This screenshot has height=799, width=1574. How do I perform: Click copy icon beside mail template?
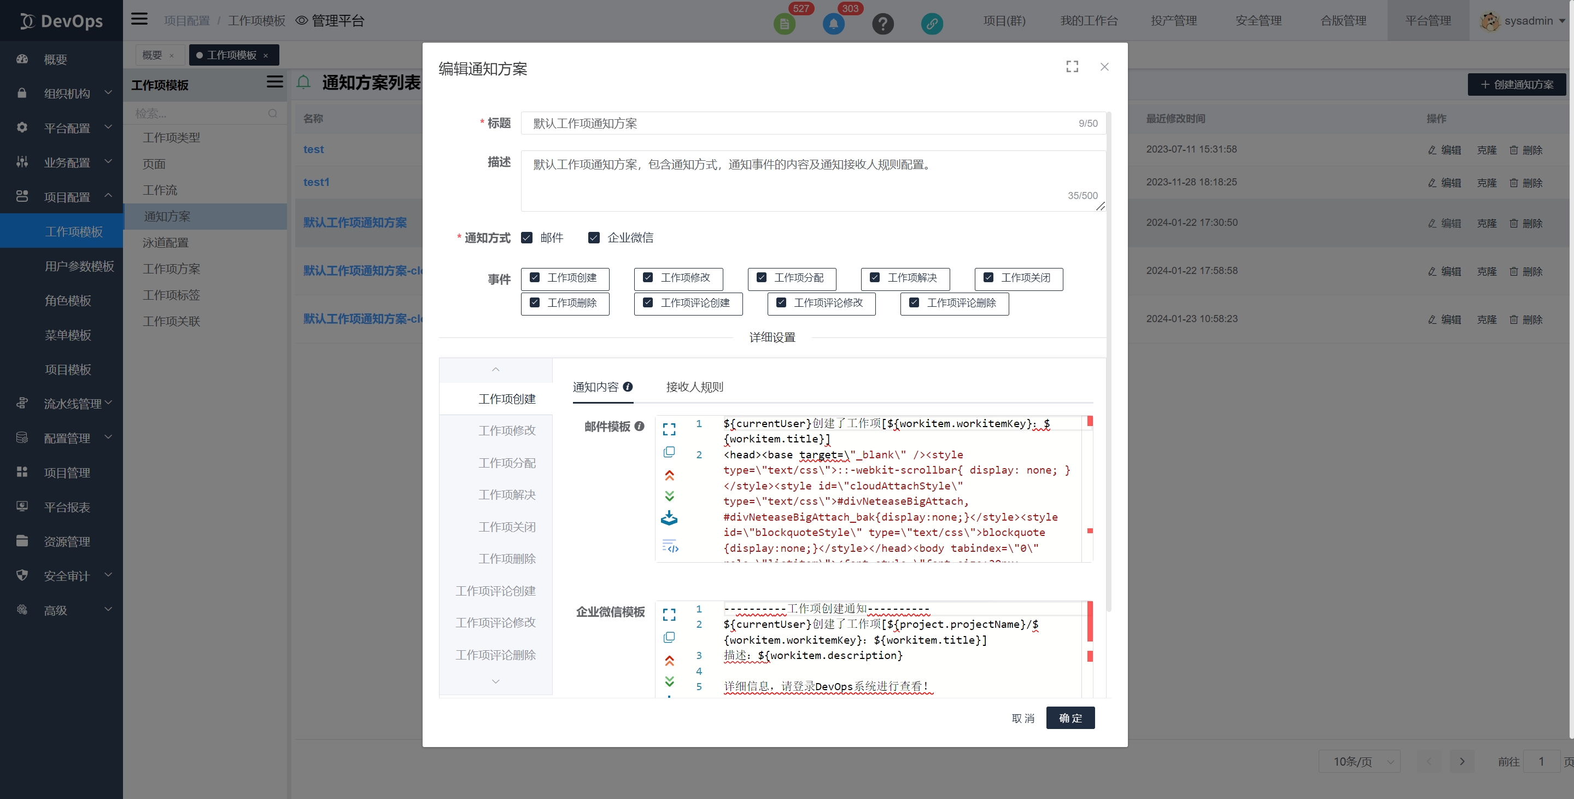click(x=669, y=452)
